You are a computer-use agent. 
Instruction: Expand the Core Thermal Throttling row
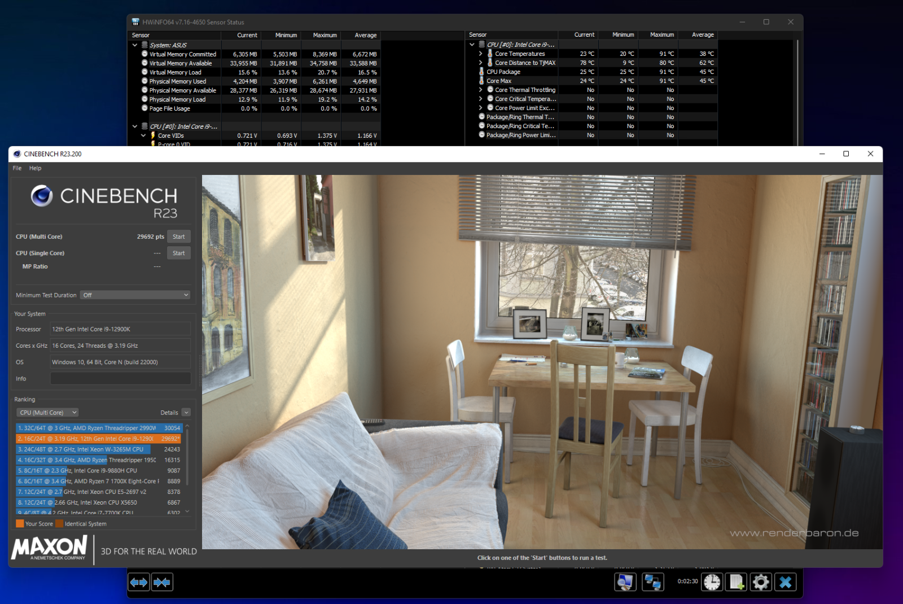click(480, 90)
